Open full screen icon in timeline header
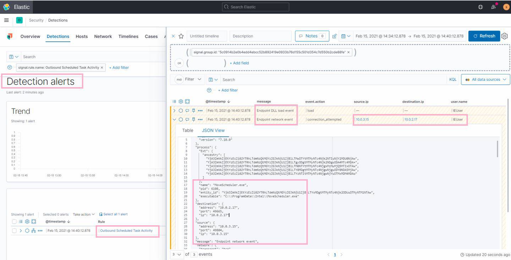Viewport: 511px width, 260px height. 187,102
